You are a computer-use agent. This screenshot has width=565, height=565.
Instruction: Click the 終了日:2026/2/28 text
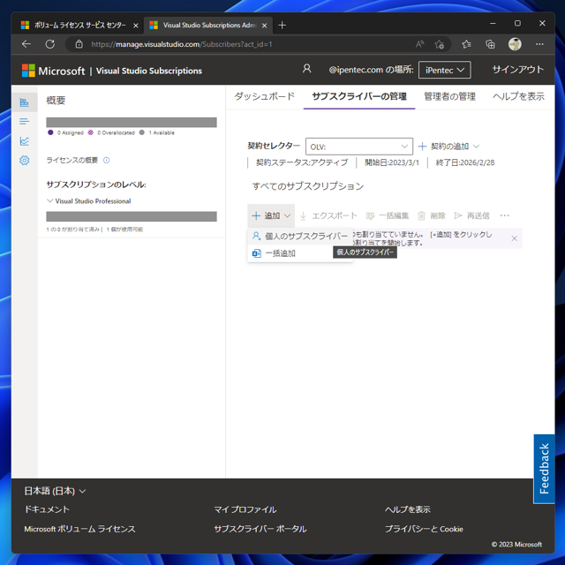click(465, 162)
